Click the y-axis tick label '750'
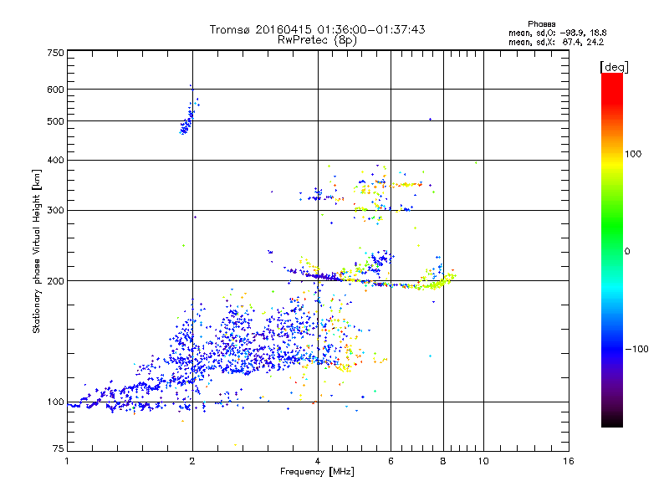The image size is (669, 502). [x=55, y=53]
